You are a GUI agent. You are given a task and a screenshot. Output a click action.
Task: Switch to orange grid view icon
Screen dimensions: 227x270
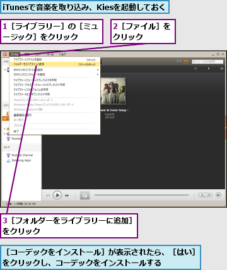[x=186, y=62]
